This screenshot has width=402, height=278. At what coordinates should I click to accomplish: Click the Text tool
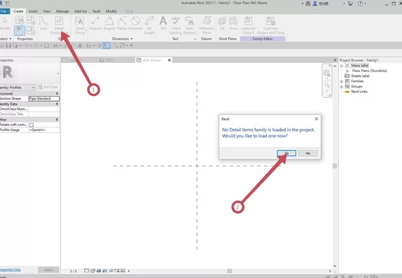(163, 23)
